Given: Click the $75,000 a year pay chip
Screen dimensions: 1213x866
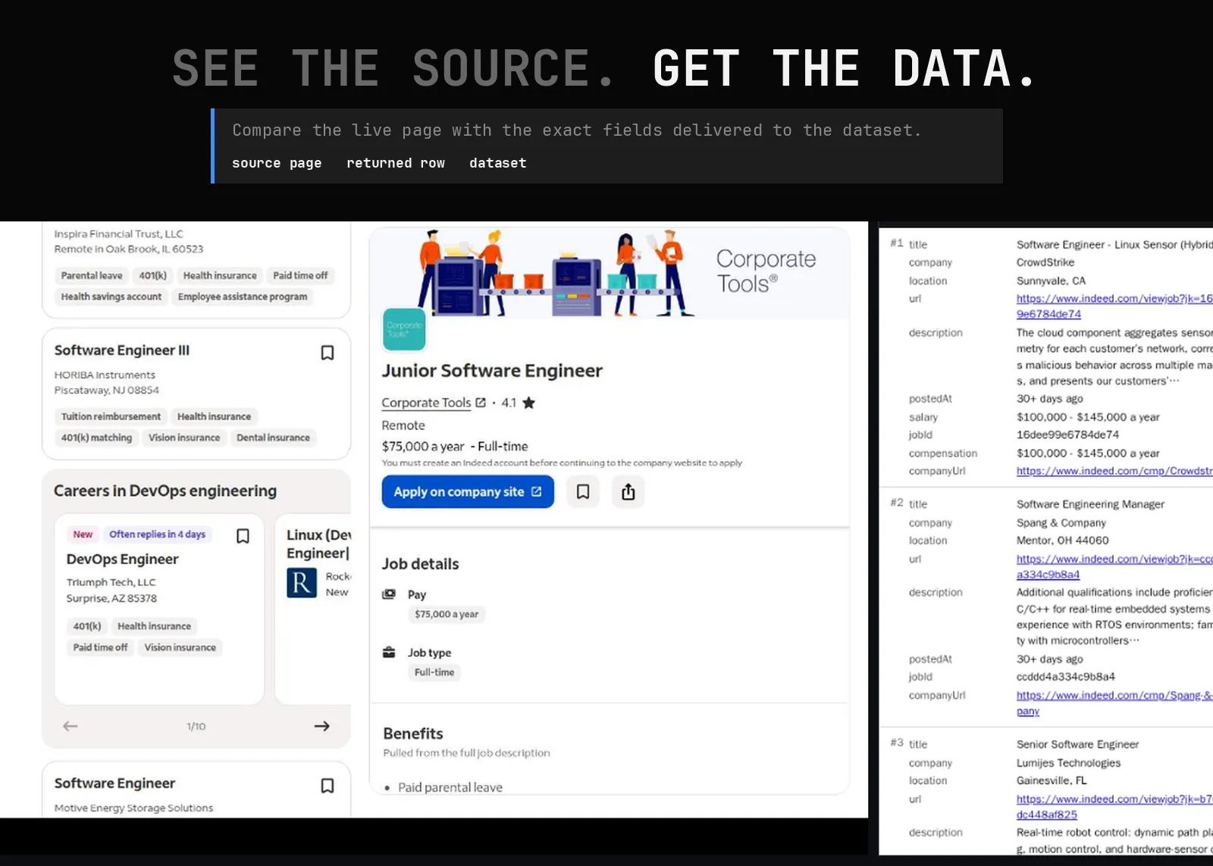Looking at the screenshot, I should click(x=447, y=614).
